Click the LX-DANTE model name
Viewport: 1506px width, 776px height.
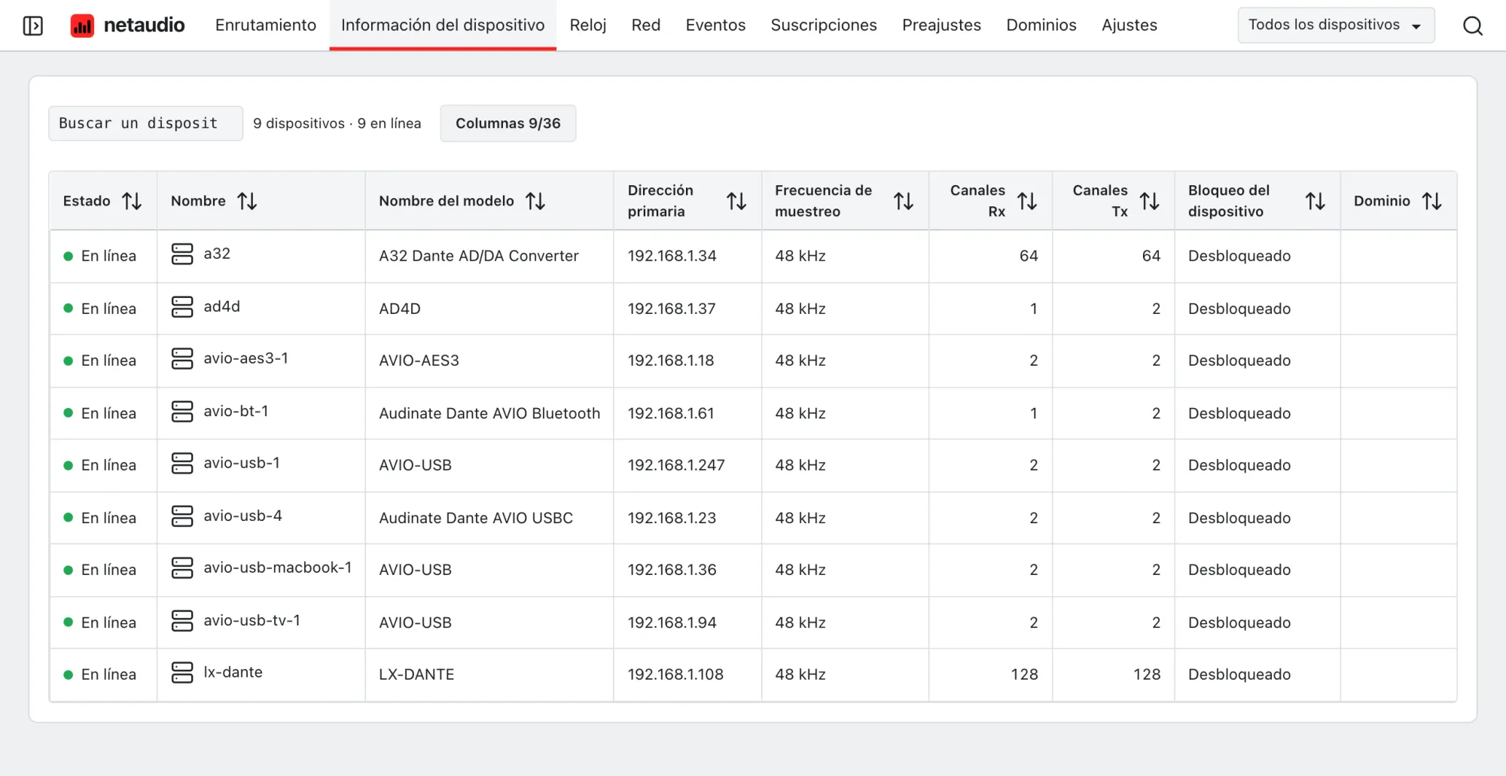coord(416,674)
